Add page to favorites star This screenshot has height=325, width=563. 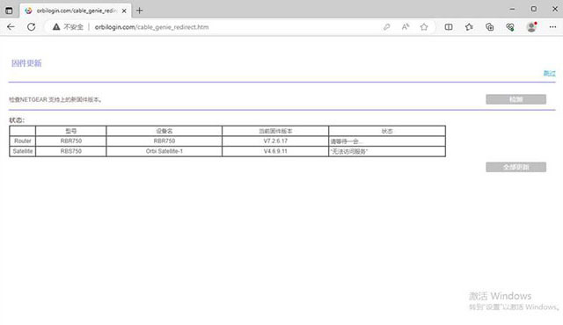coord(424,27)
